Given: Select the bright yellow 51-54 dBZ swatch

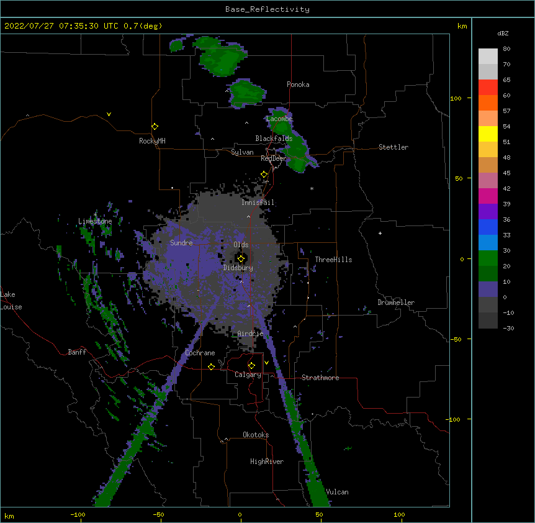Looking at the screenshot, I should click(488, 134).
